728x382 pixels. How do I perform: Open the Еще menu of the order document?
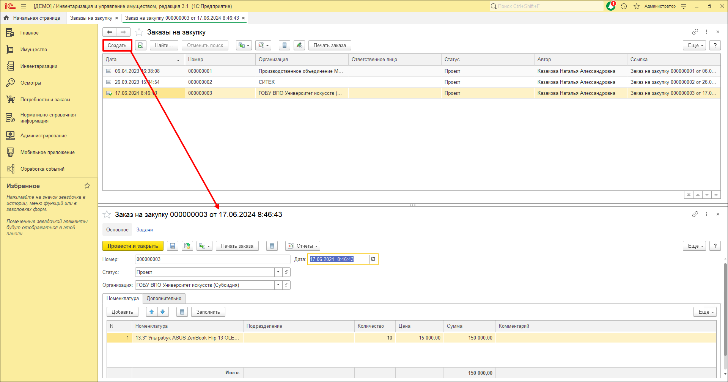click(695, 246)
